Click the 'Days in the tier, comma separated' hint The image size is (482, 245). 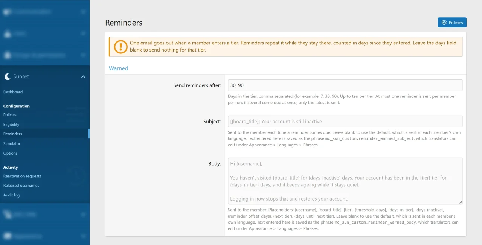[x=342, y=99]
